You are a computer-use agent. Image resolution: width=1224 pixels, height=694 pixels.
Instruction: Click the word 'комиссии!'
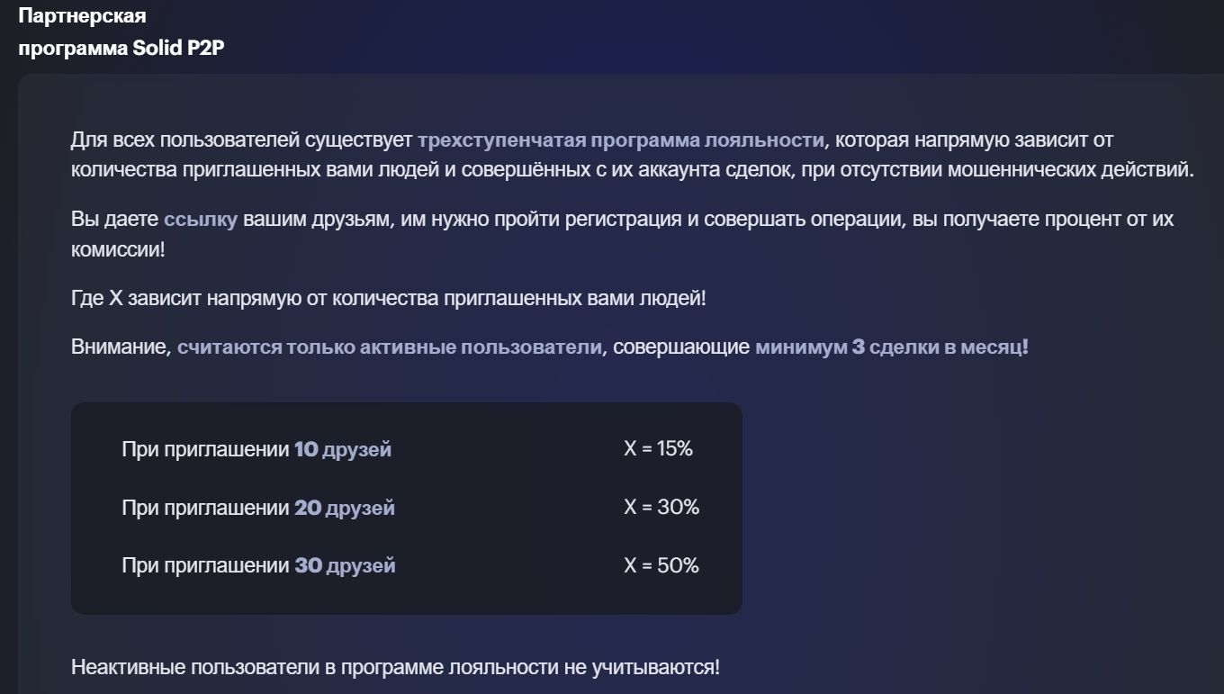point(118,249)
